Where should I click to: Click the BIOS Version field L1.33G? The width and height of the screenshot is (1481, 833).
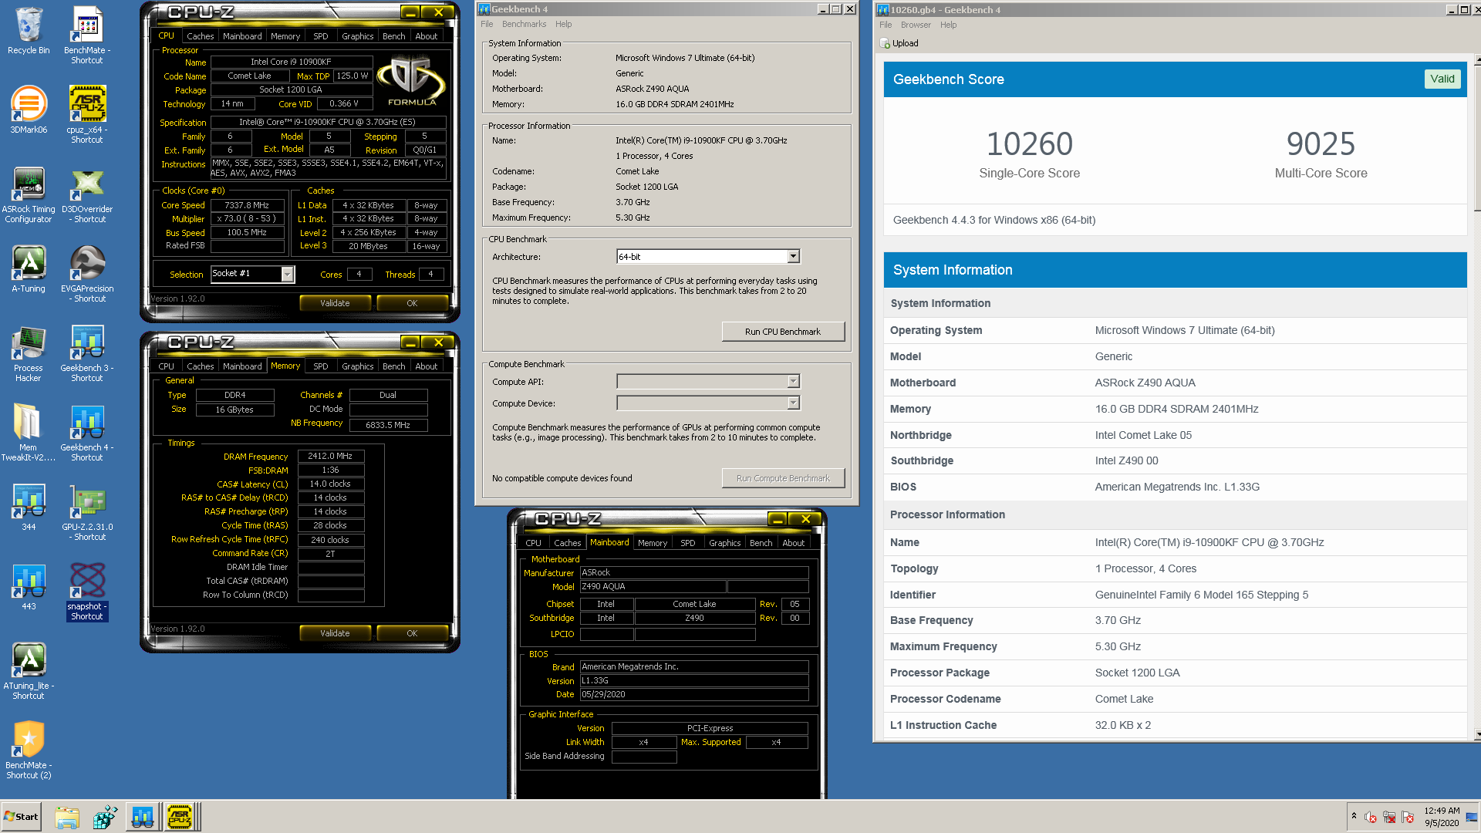[x=694, y=680]
